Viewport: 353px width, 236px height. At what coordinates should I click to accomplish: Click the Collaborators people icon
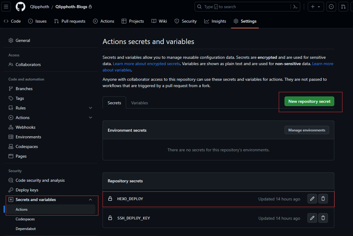point(11,65)
